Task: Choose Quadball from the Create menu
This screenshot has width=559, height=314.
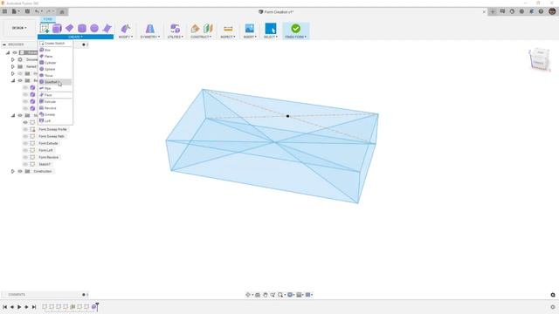Action: [x=55, y=82]
